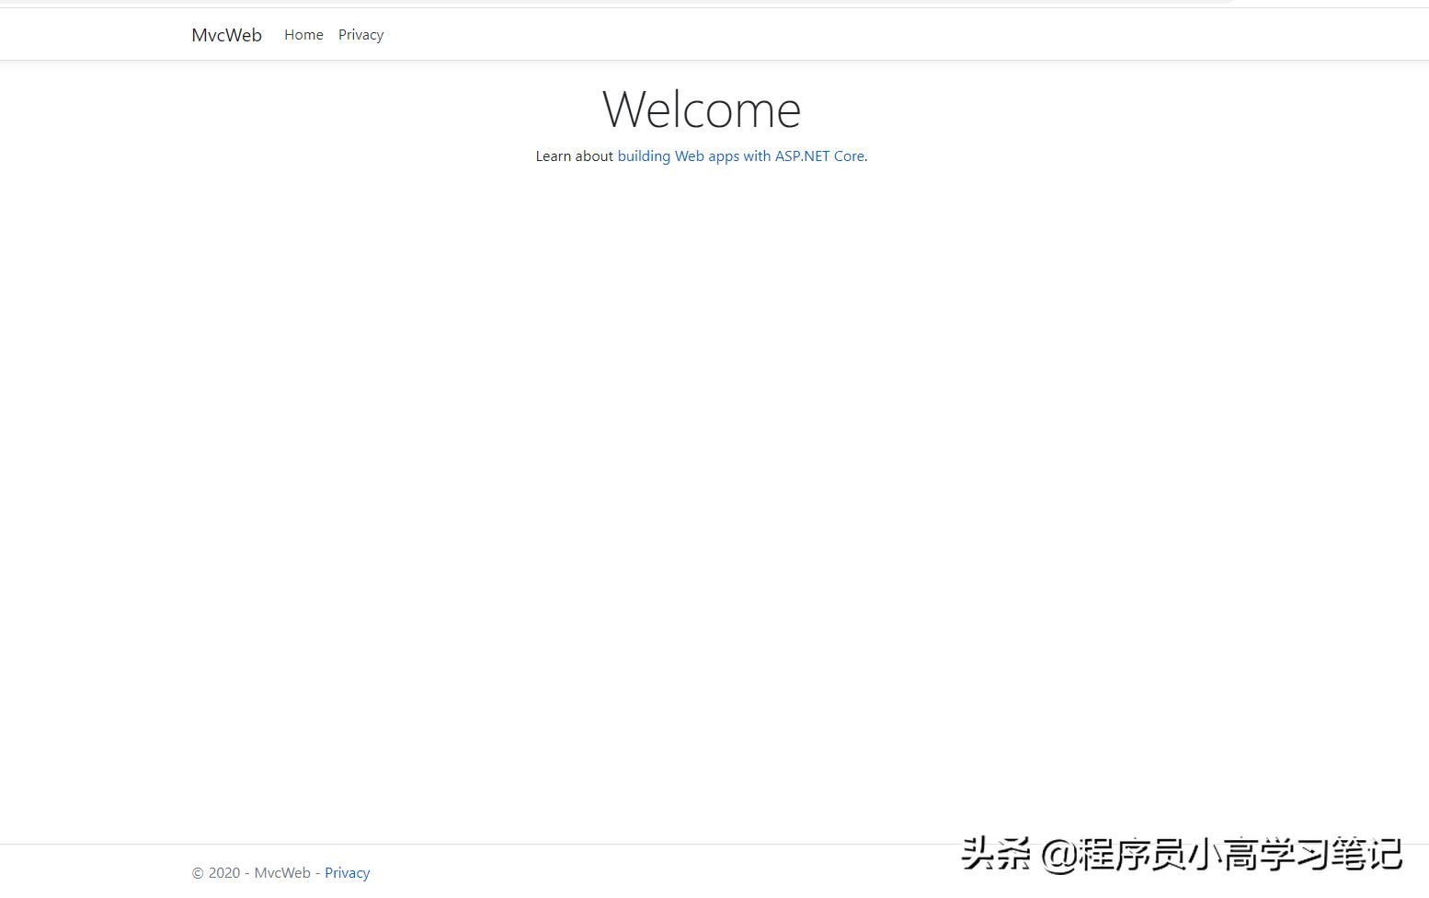Image resolution: width=1429 pixels, height=898 pixels.
Task: Return home by clicking the MvcWeb logo
Action: click(226, 34)
